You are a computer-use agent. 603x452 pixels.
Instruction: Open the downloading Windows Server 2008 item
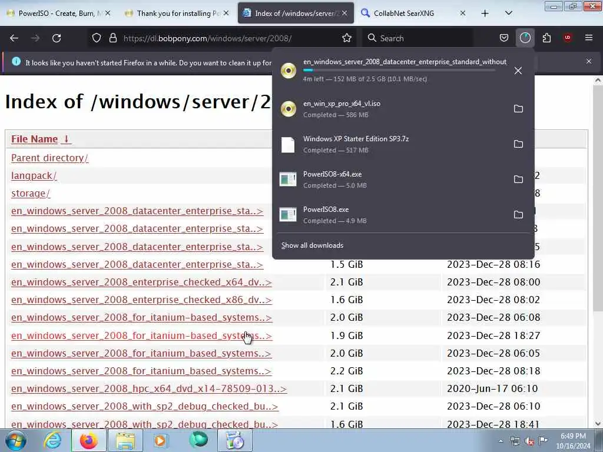(392, 71)
